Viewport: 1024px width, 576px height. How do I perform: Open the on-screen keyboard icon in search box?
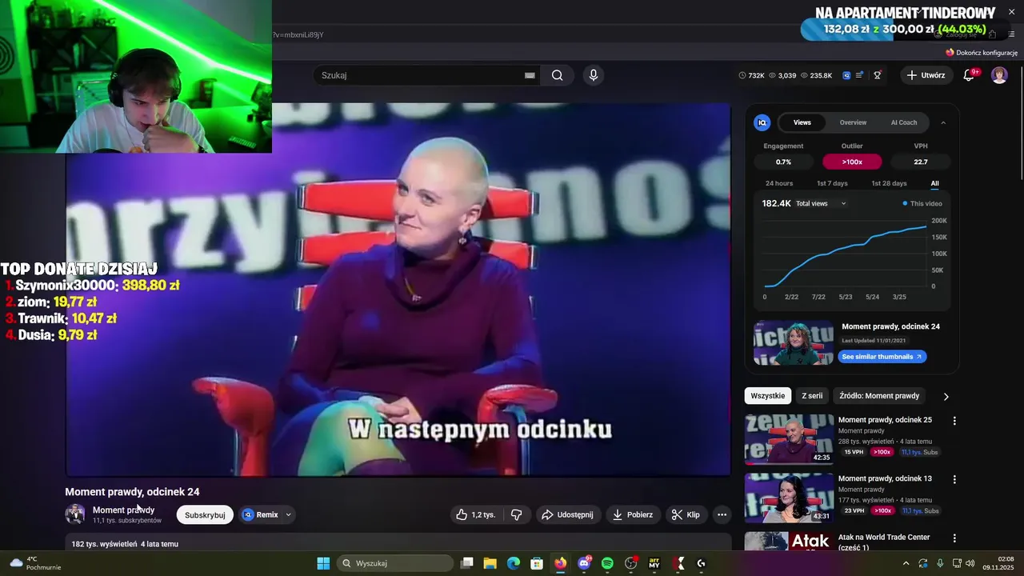point(529,75)
